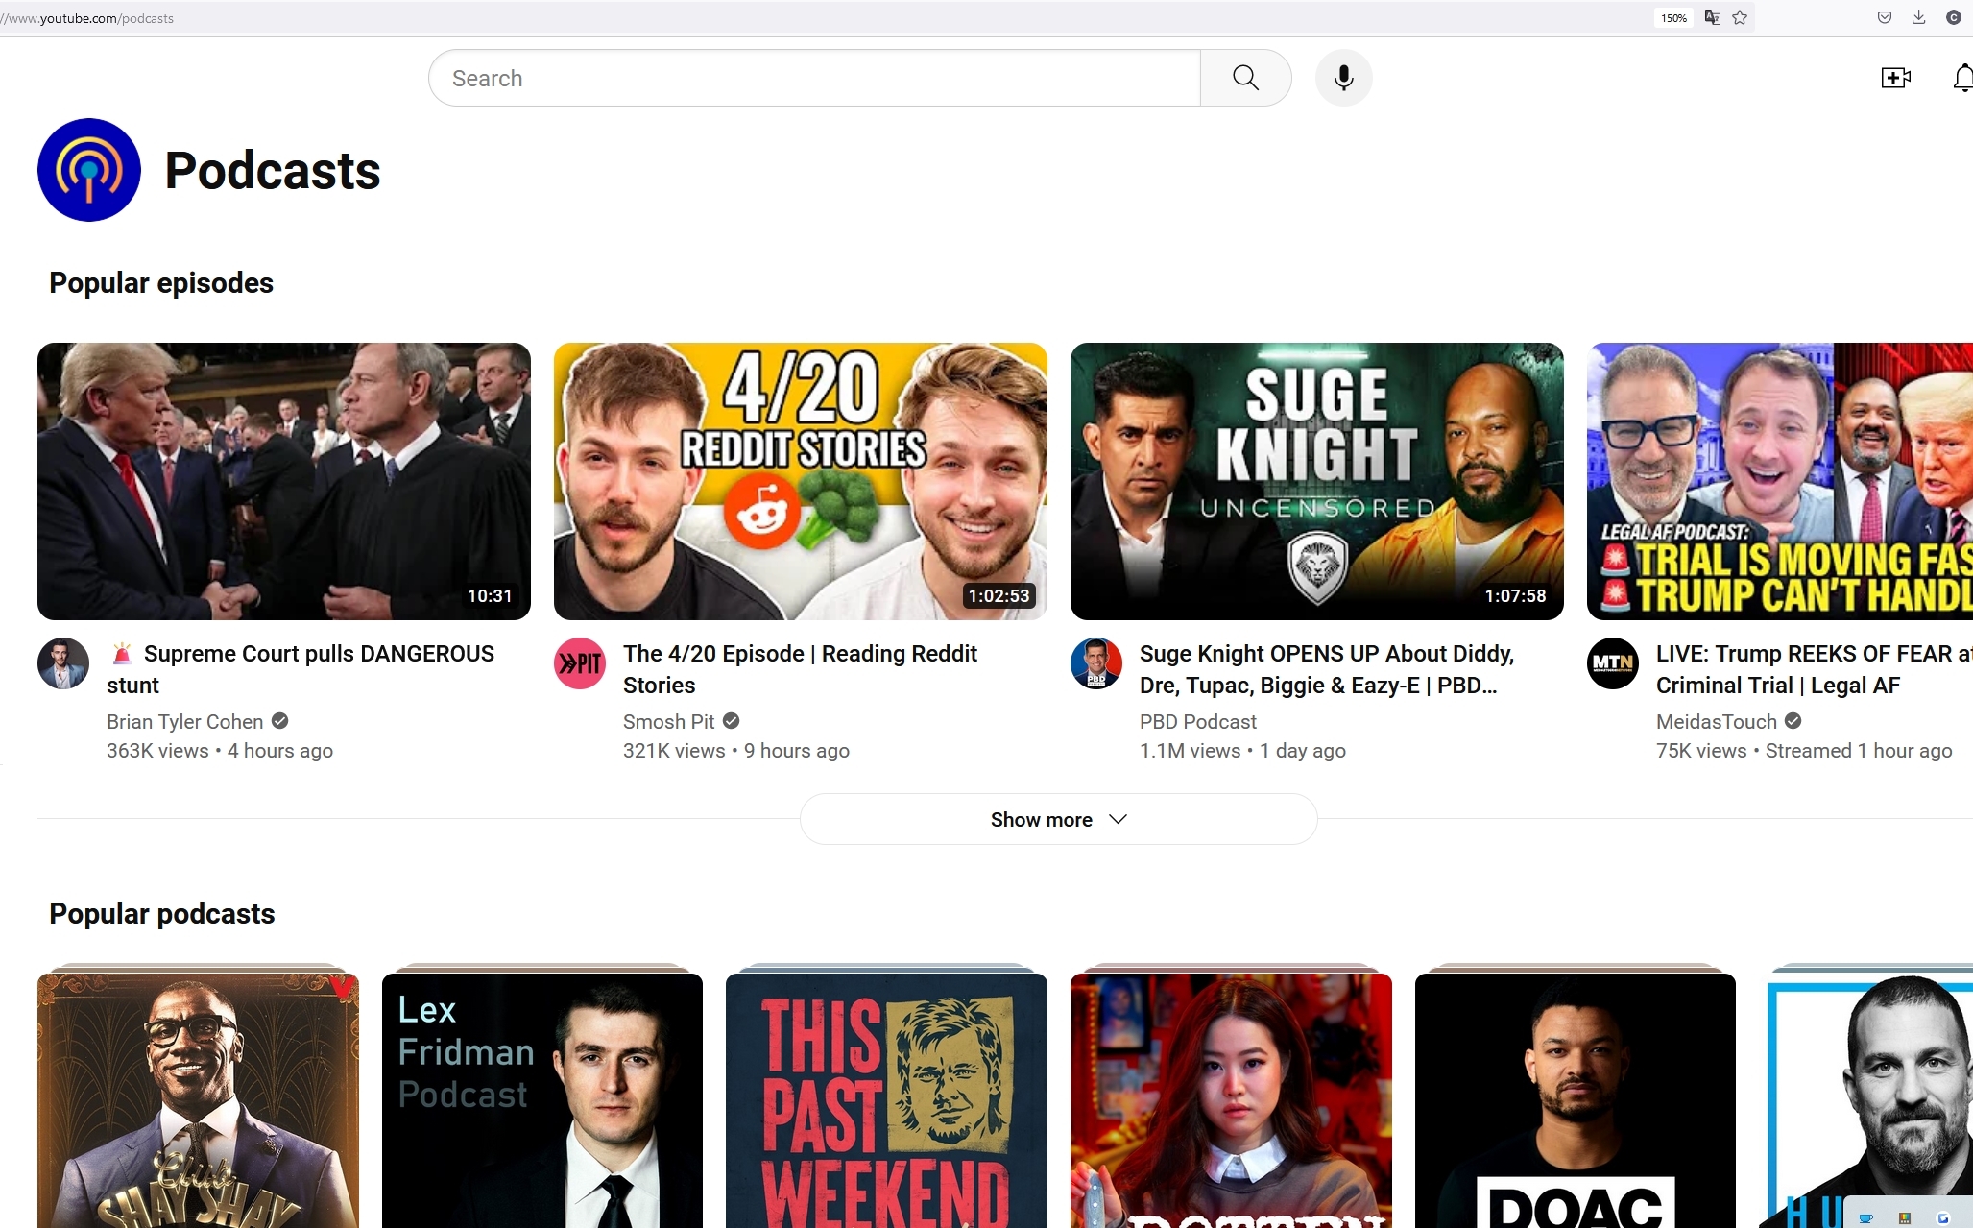1973x1228 pixels.
Task: Start voice search with the microphone icon
Action: point(1343,78)
